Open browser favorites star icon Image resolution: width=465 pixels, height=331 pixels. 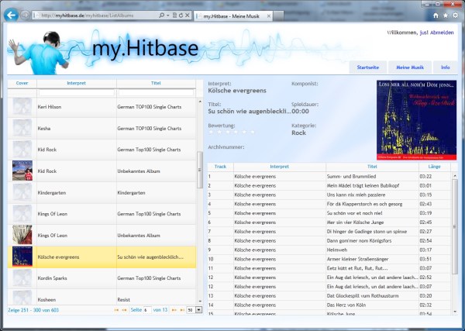446,16
